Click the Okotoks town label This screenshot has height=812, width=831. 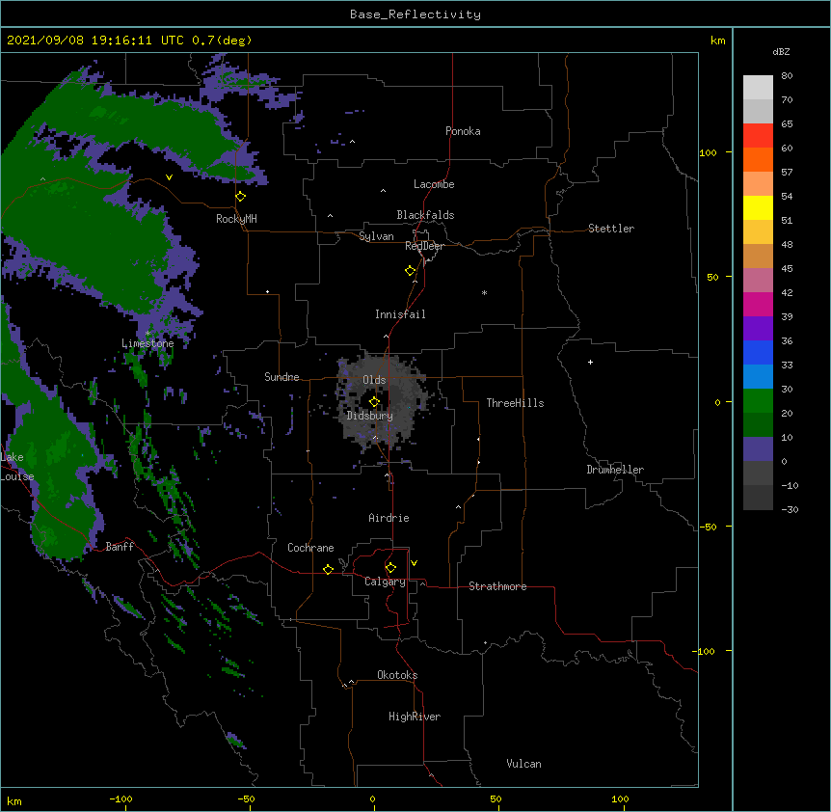pyautogui.click(x=397, y=675)
